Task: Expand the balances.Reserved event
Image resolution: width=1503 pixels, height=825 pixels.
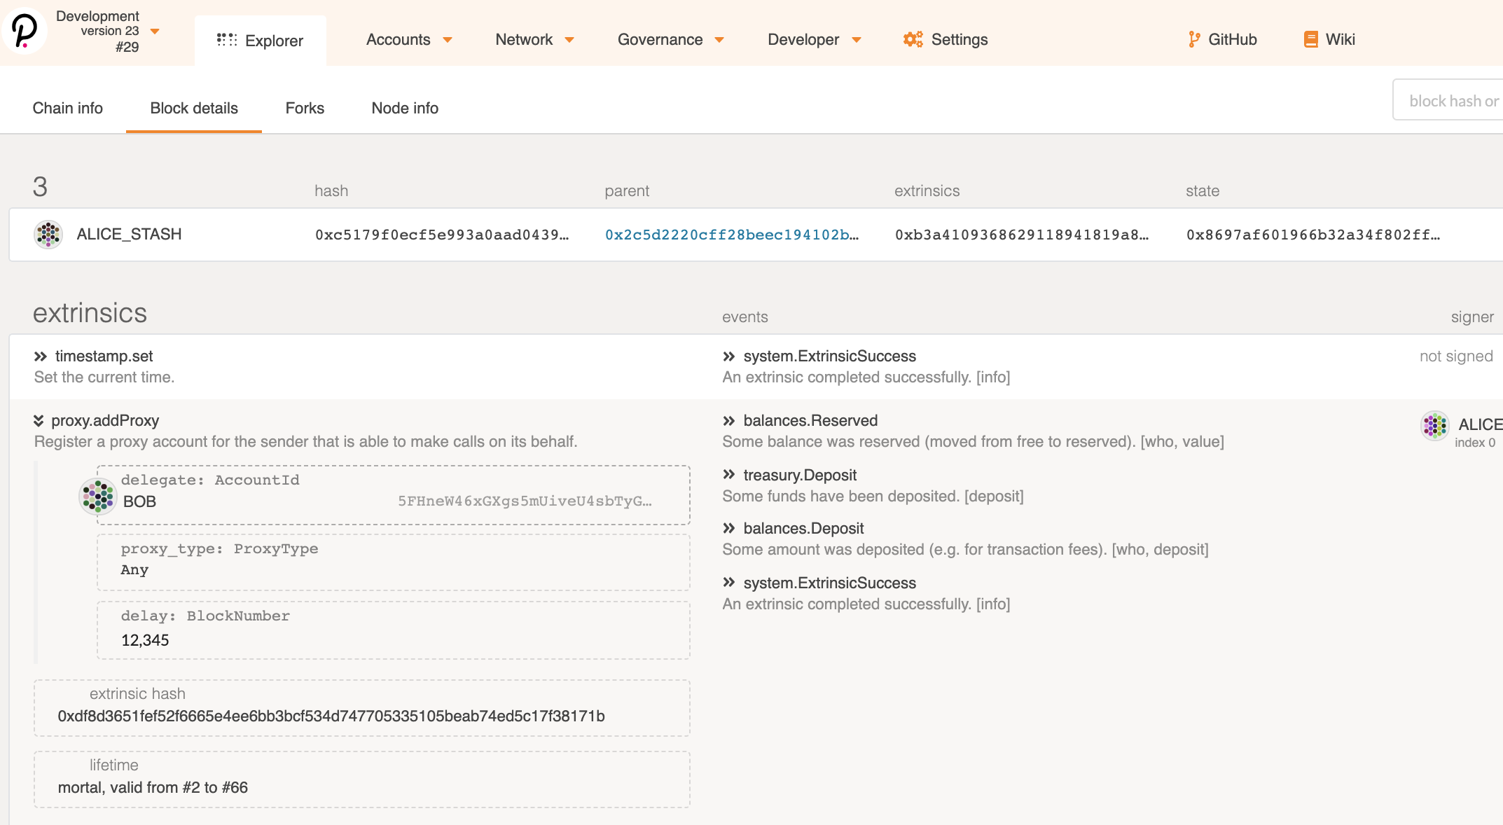Action: click(729, 420)
